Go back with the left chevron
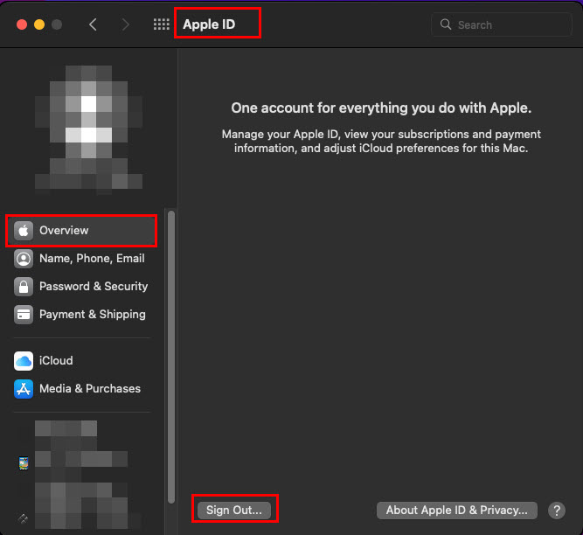Screen dimensions: 583x535 coord(93,24)
